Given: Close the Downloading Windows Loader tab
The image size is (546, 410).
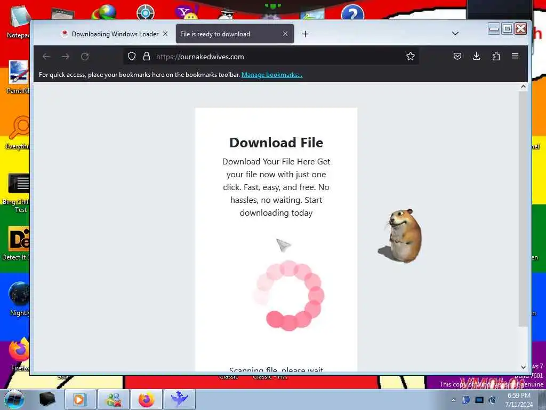Looking at the screenshot, I should [165, 34].
